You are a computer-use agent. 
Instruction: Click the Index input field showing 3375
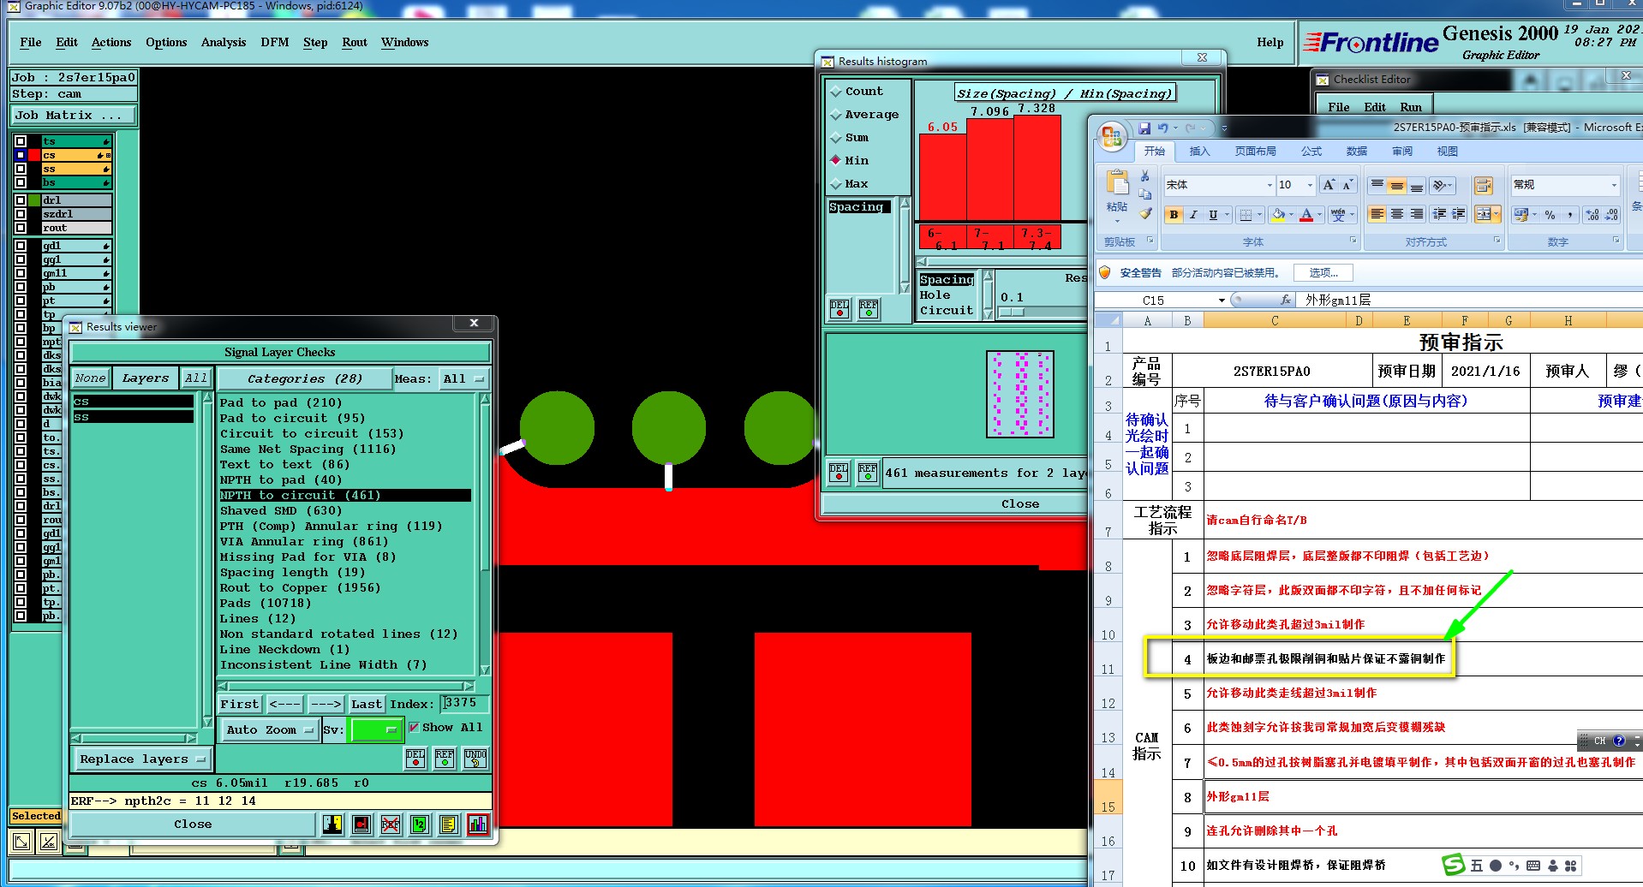(465, 703)
